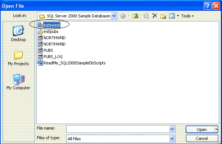
Task: Click the Search the Web icon
Action: pos(146,16)
